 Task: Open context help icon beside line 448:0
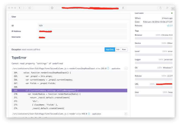pos(89,114)
